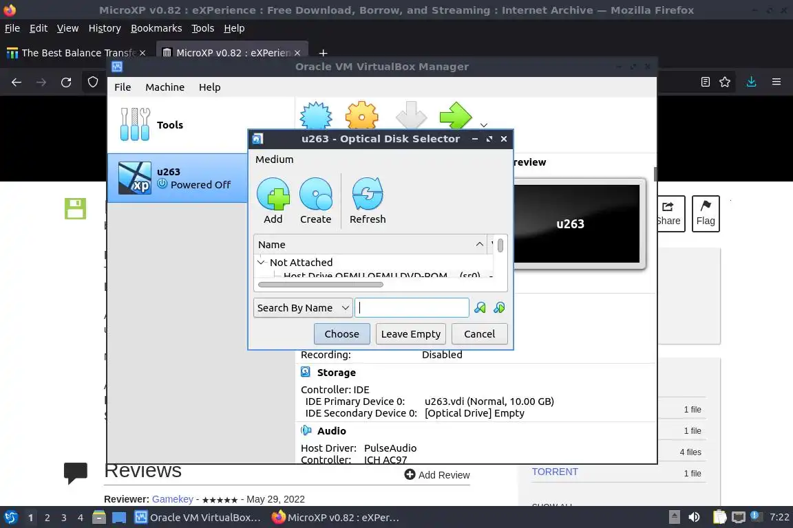Image resolution: width=793 pixels, height=528 pixels.
Task: Click MicroXP Firefox taskbar entry
Action: [x=335, y=518]
